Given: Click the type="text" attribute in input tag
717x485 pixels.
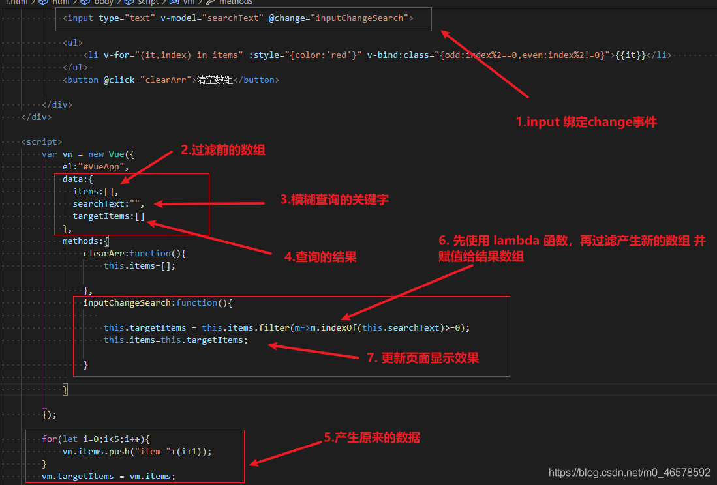Looking at the screenshot, I should point(127,18).
